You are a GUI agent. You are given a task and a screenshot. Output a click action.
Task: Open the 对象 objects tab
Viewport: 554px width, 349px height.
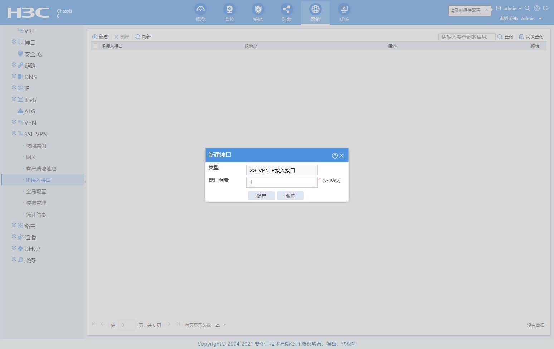[287, 13]
